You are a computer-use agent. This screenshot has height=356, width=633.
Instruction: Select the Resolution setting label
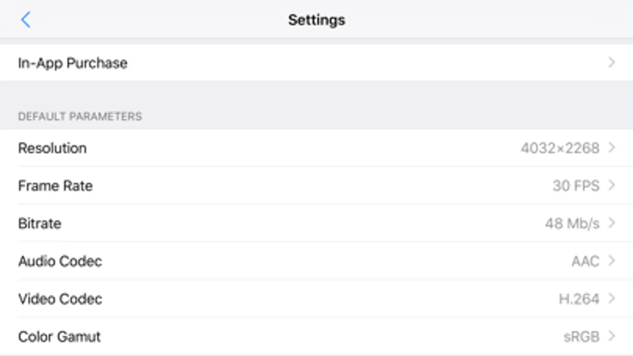52,148
